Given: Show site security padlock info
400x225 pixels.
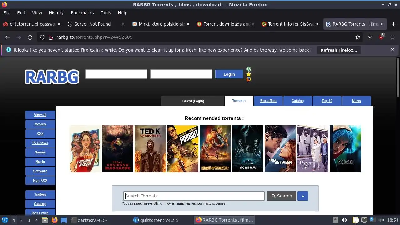Looking at the screenshot, I should coord(51,37).
